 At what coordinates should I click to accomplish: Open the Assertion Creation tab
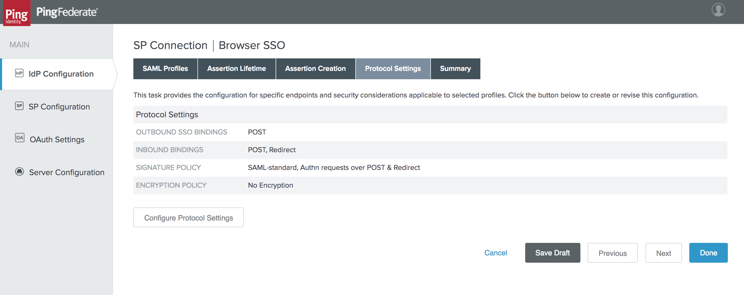coord(315,69)
